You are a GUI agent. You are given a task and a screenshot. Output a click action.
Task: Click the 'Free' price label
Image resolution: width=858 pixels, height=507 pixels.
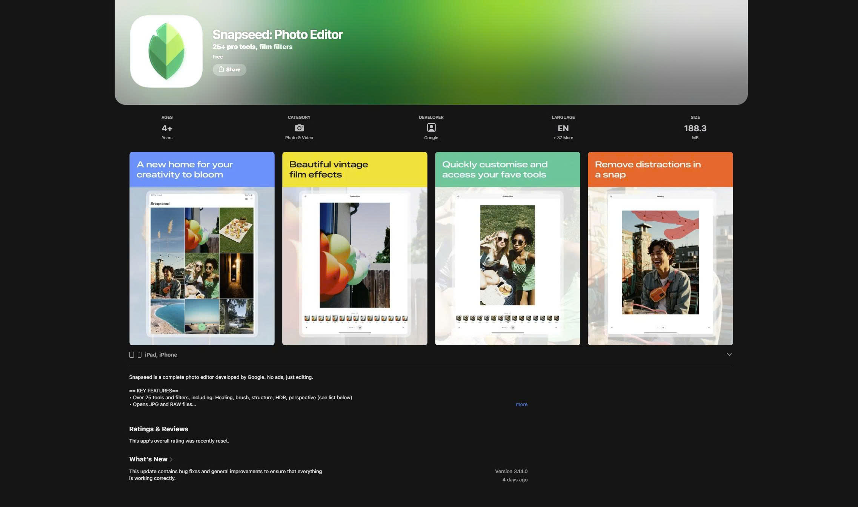218,57
